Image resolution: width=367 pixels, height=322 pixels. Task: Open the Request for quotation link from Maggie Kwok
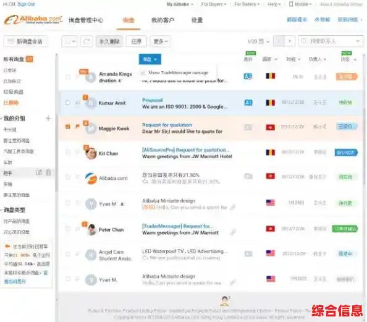(x=167, y=125)
